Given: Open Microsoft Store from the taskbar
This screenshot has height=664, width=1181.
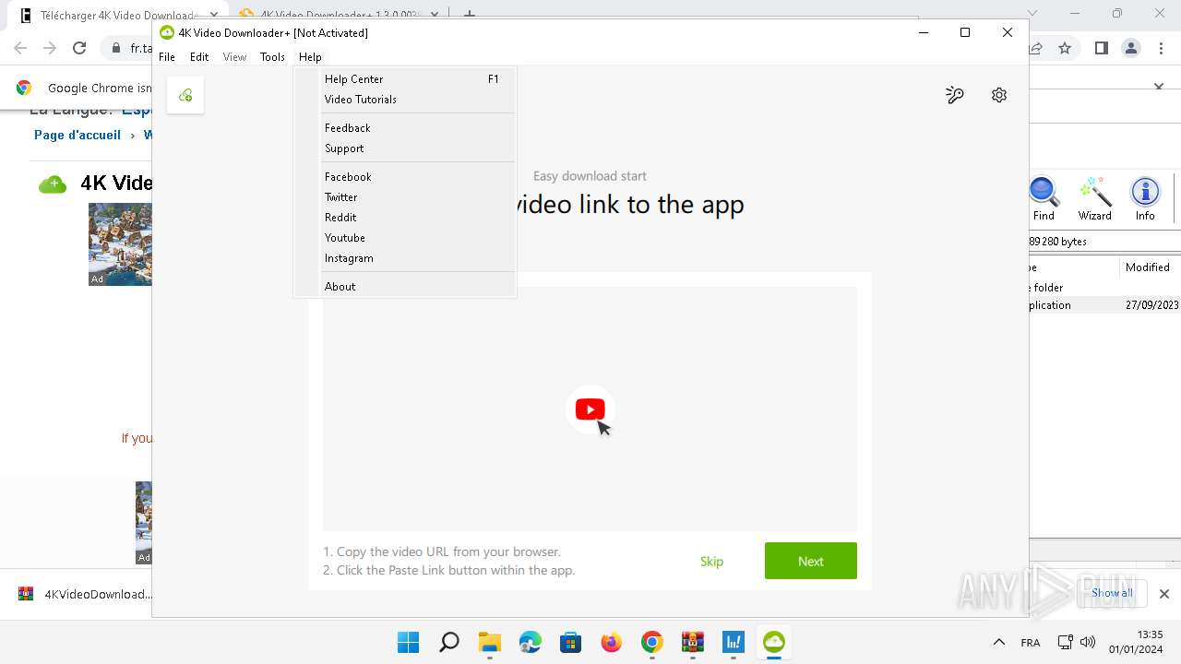Looking at the screenshot, I should 570,642.
